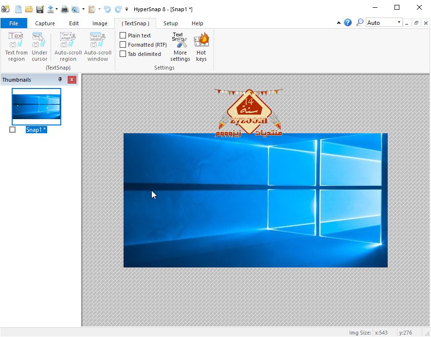
Task: Click the Auto-scroll window tool
Action: (98, 47)
